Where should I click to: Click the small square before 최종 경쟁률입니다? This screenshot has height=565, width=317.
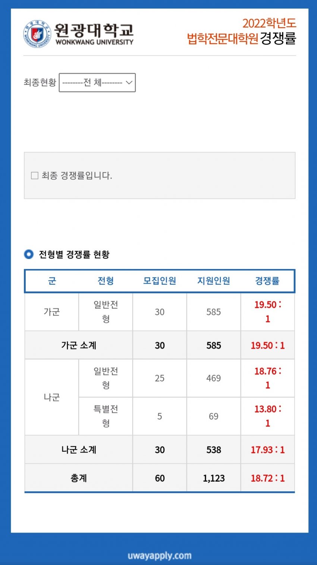pos(35,175)
